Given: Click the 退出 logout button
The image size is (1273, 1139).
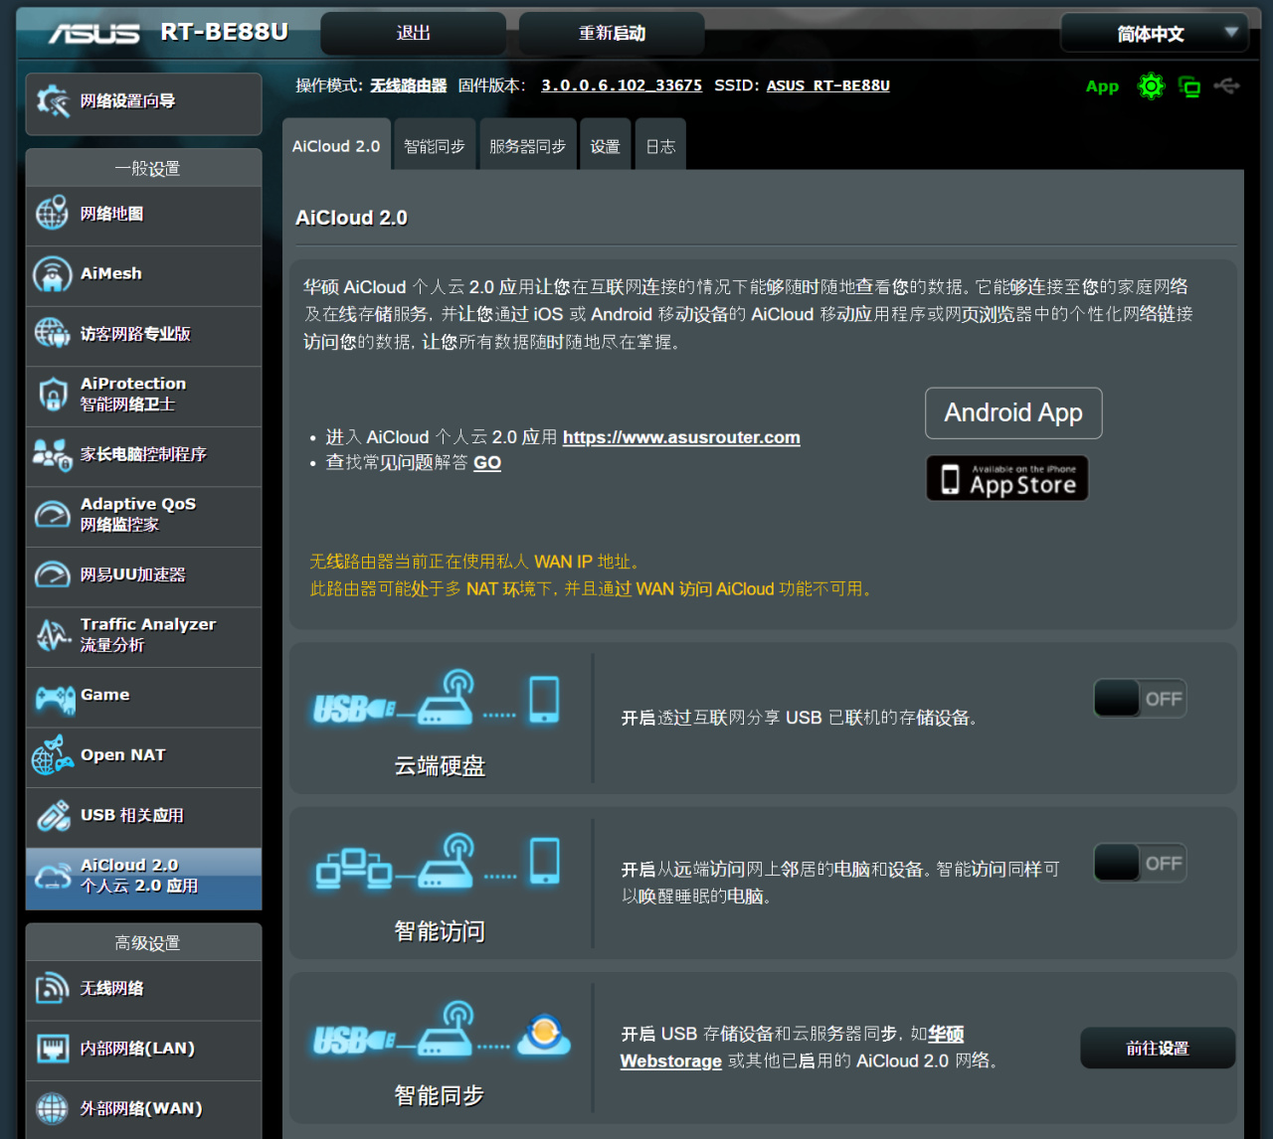Looking at the screenshot, I should [x=413, y=34].
